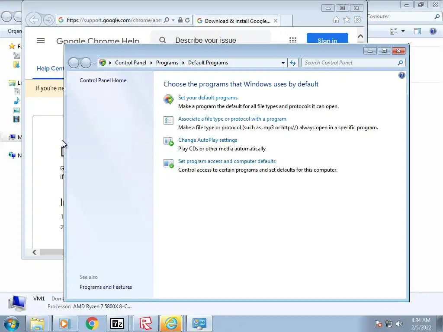
Task: Click Control Panel window forward button
Action: click(x=86, y=63)
